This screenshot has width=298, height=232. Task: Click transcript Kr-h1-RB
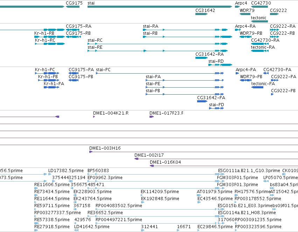pos(49,37)
